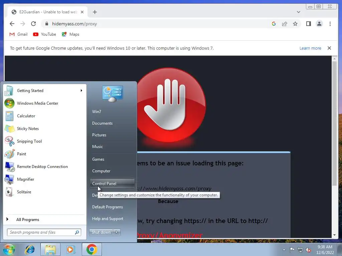The image size is (342, 256).
Task: Click the Start menu user account picture
Action: click(x=112, y=94)
